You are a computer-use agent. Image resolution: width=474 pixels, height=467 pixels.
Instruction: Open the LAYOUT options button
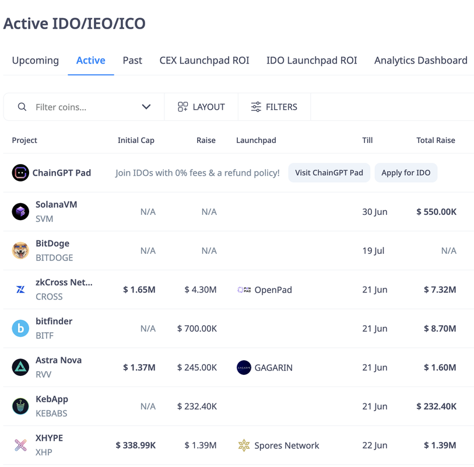pos(201,107)
